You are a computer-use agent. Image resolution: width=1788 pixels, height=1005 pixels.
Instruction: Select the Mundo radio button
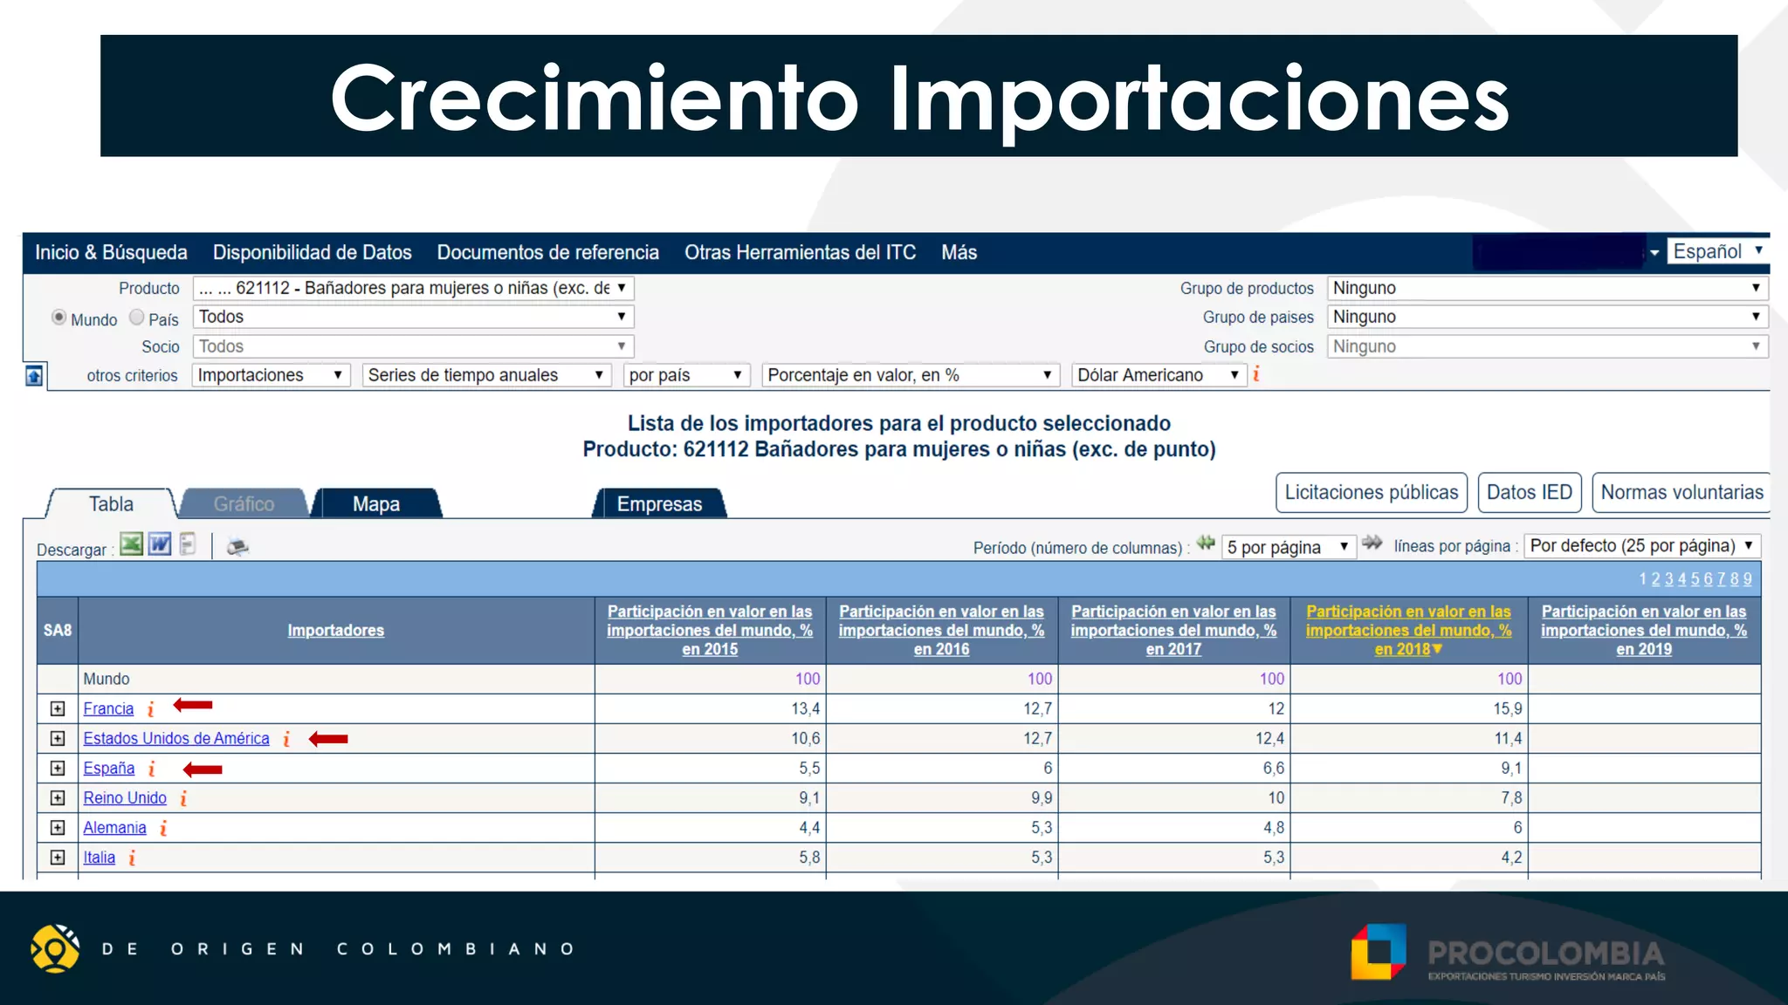(58, 318)
